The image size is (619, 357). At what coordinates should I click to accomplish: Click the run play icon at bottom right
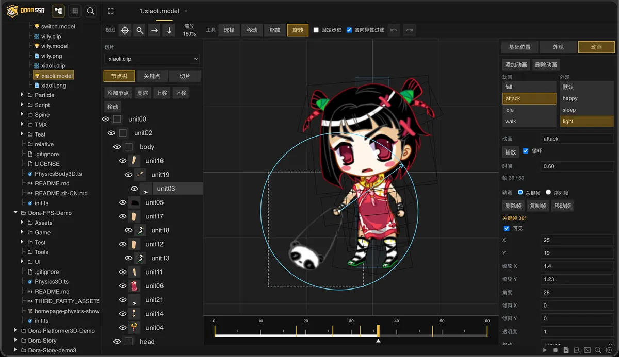tap(545, 350)
